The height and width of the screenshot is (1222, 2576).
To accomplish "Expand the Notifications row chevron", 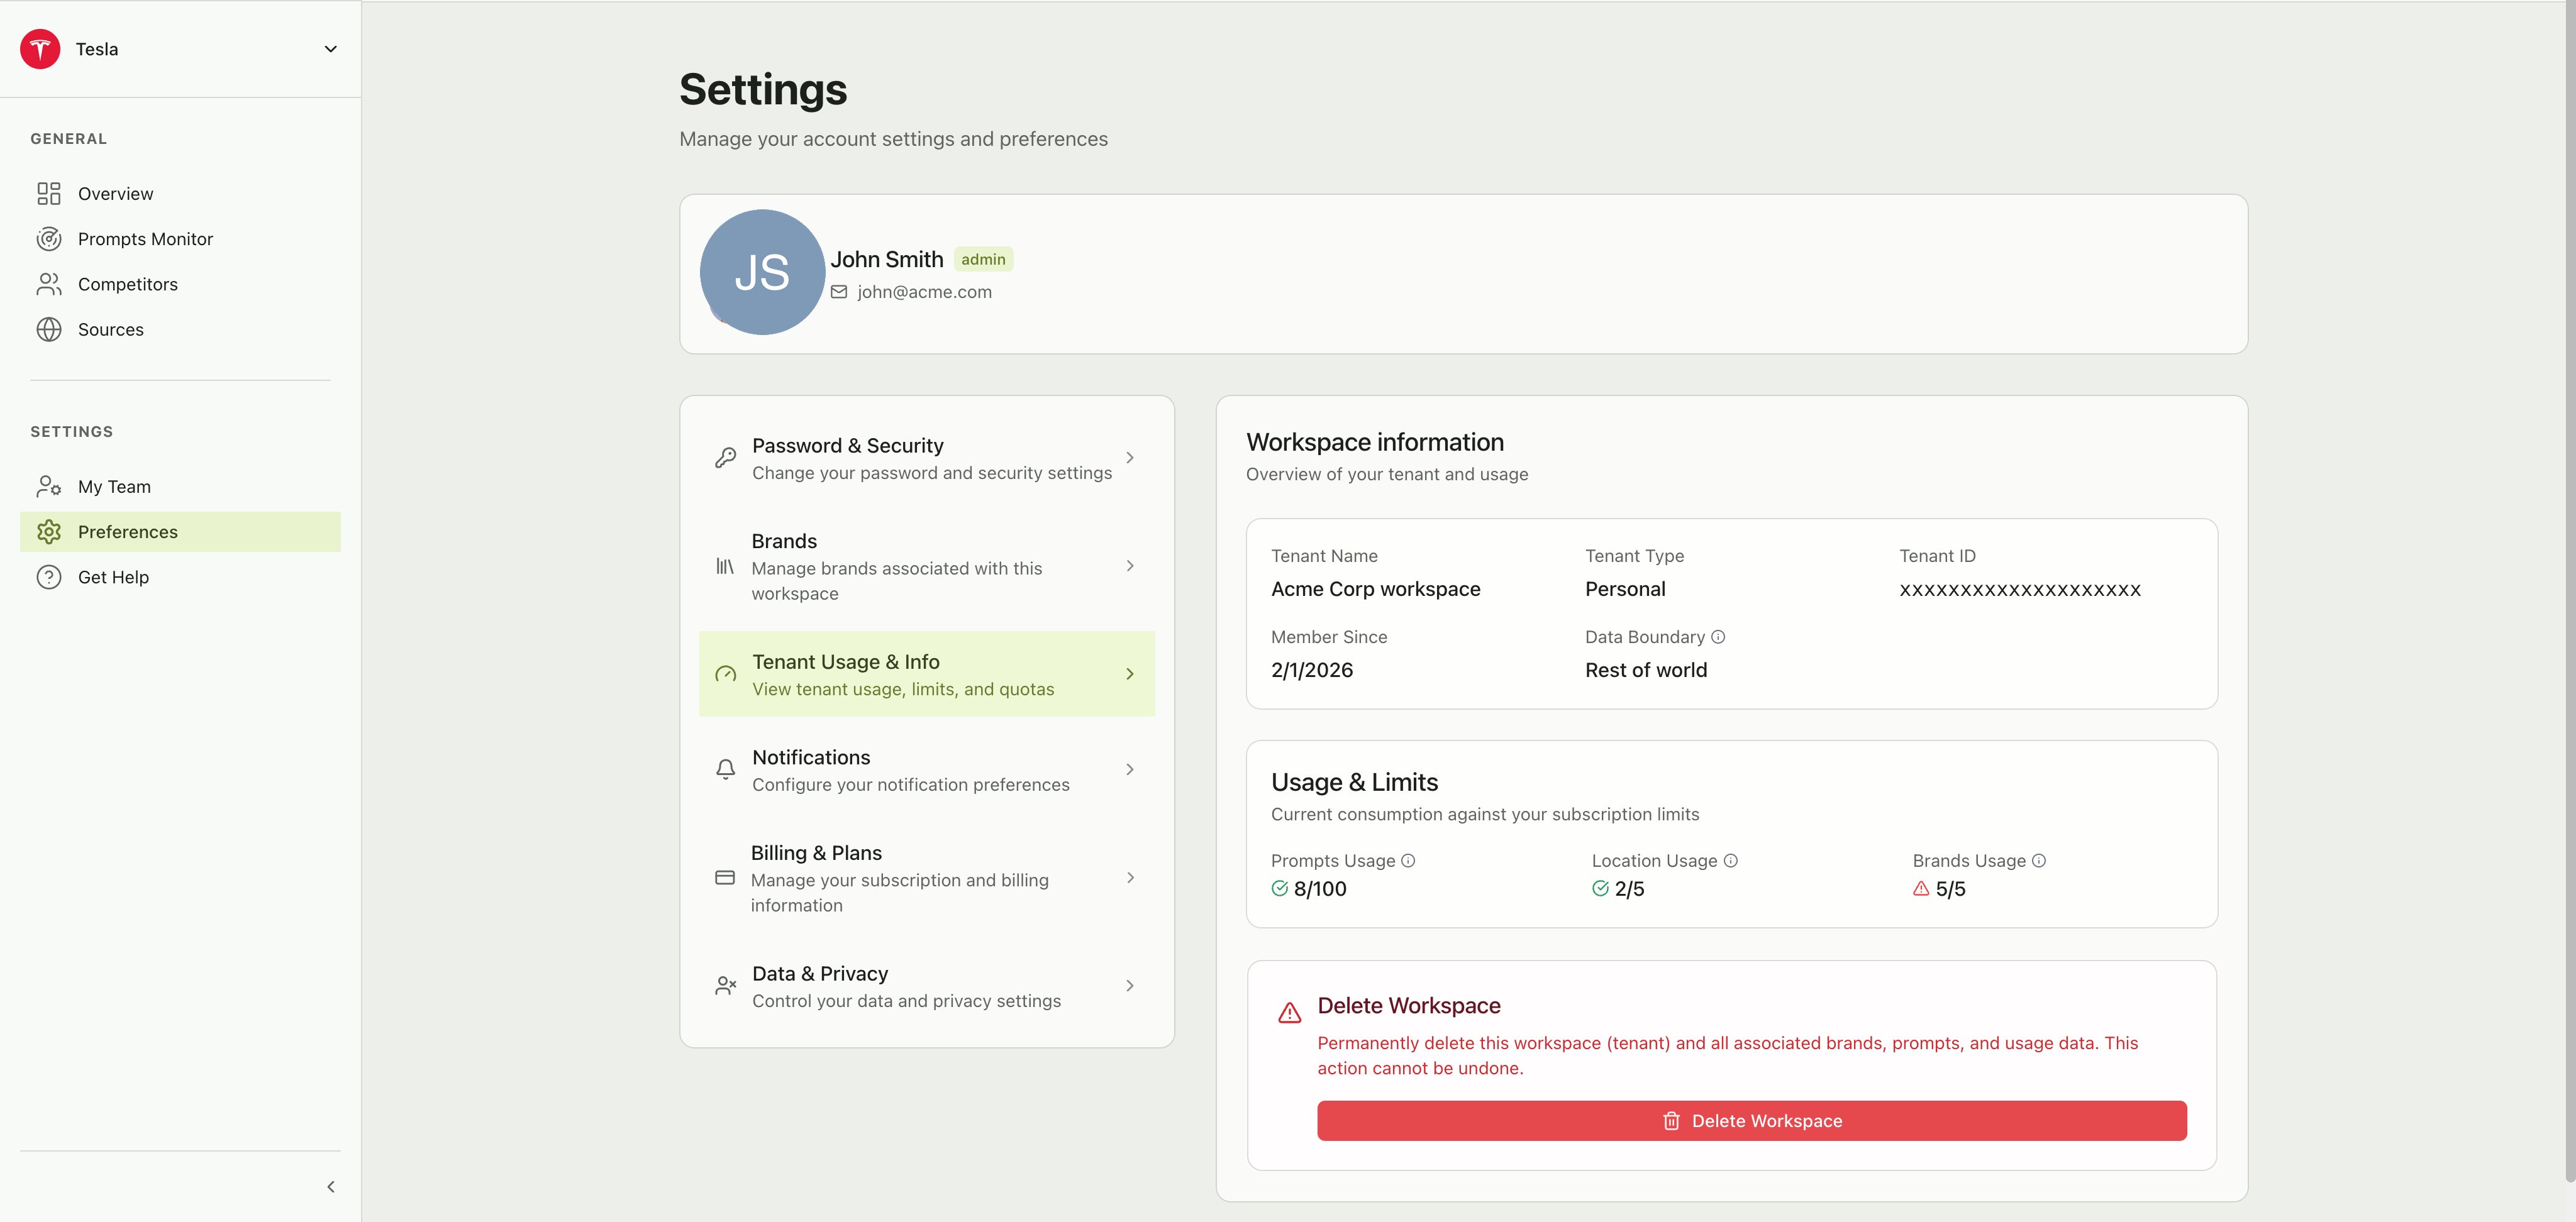I will tap(1130, 769).
